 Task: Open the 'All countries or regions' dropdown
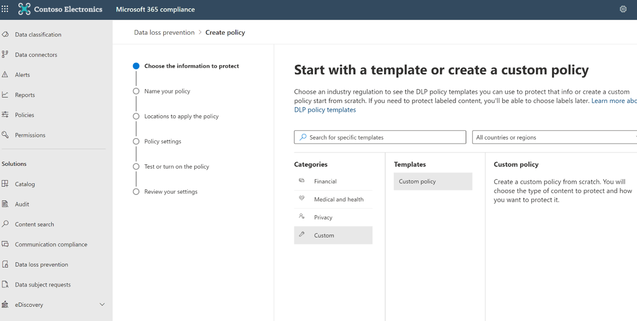click(554, 137)
